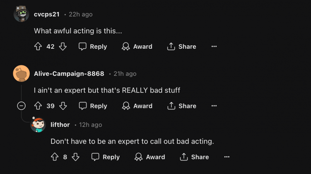Open cvcps21's user profile link
The width and height of the screenshot is (311, 174).
coord(46,14)
